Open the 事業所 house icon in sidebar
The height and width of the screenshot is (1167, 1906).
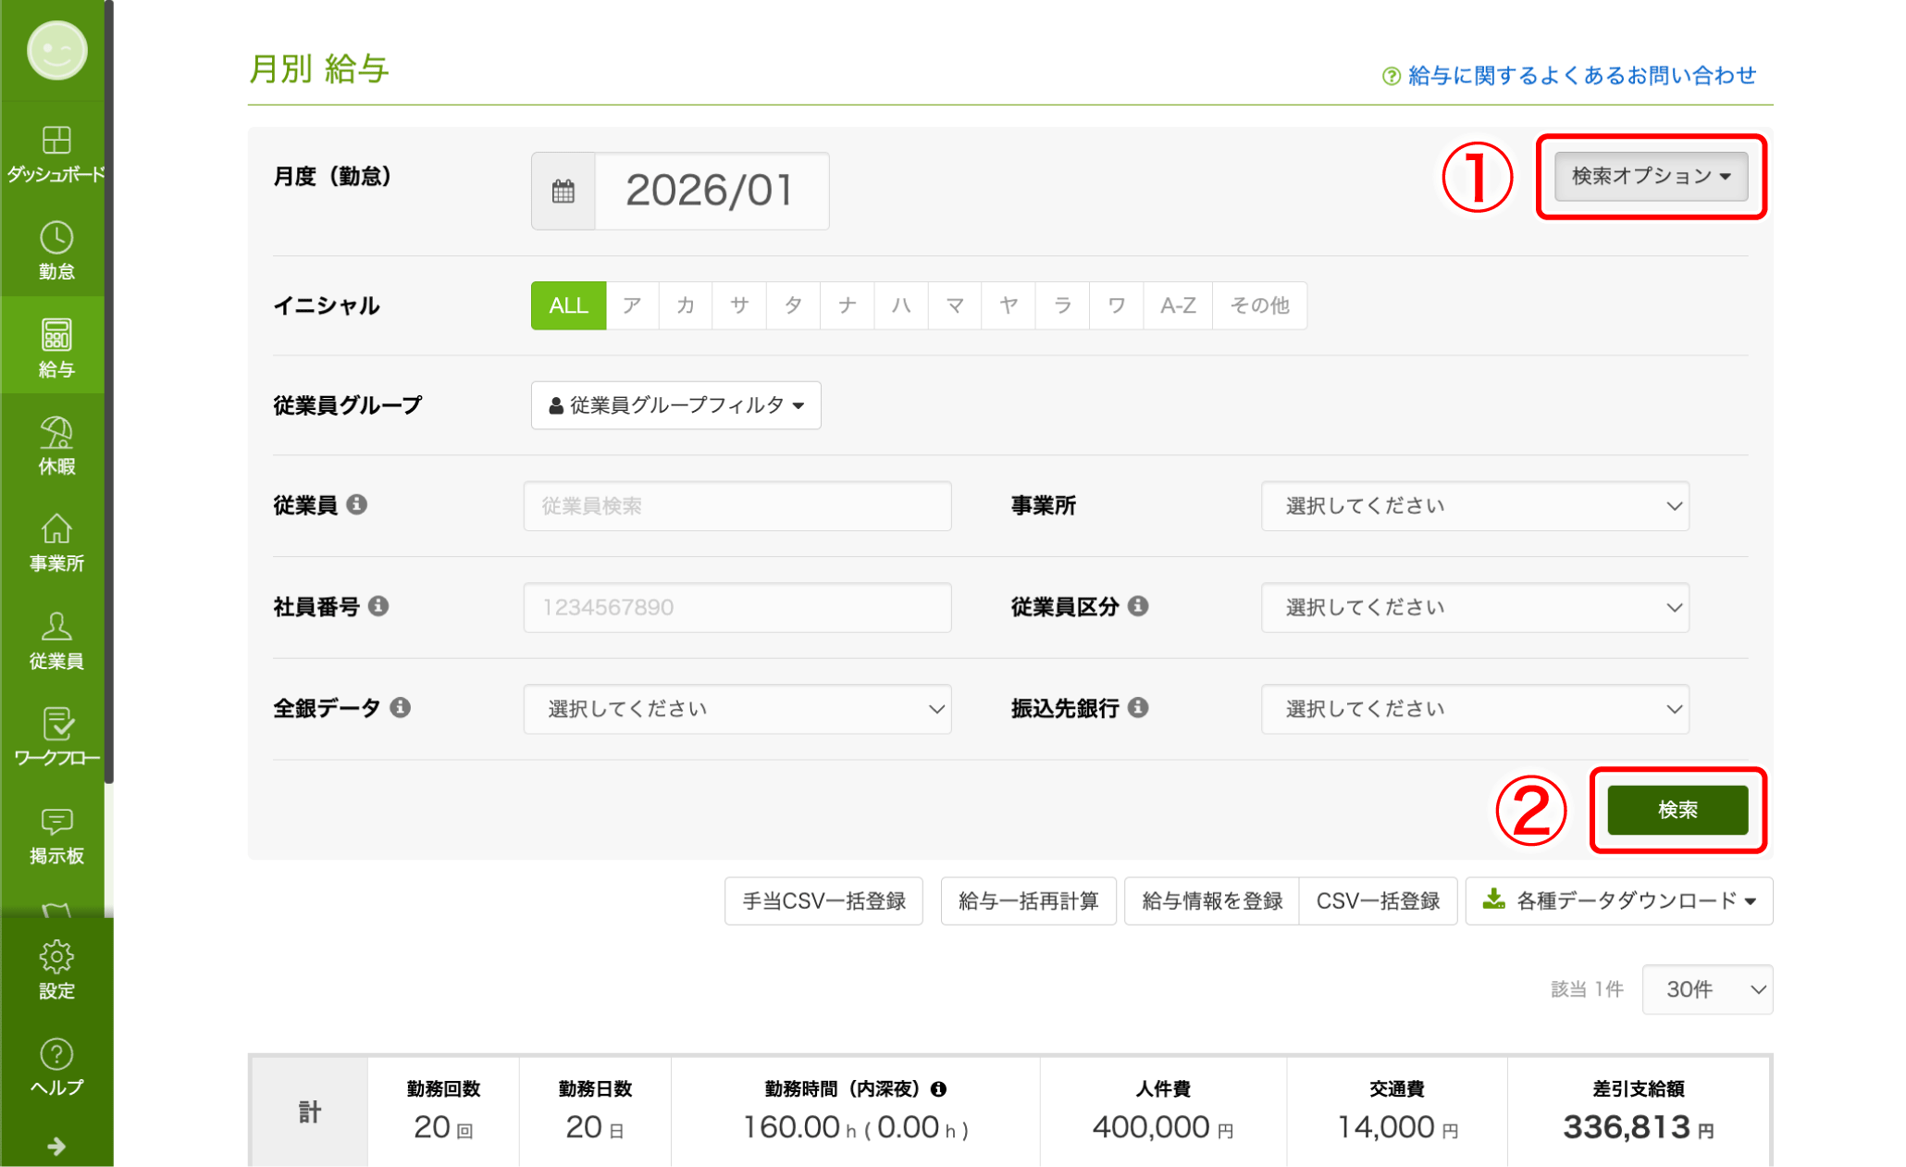(56, 529)
